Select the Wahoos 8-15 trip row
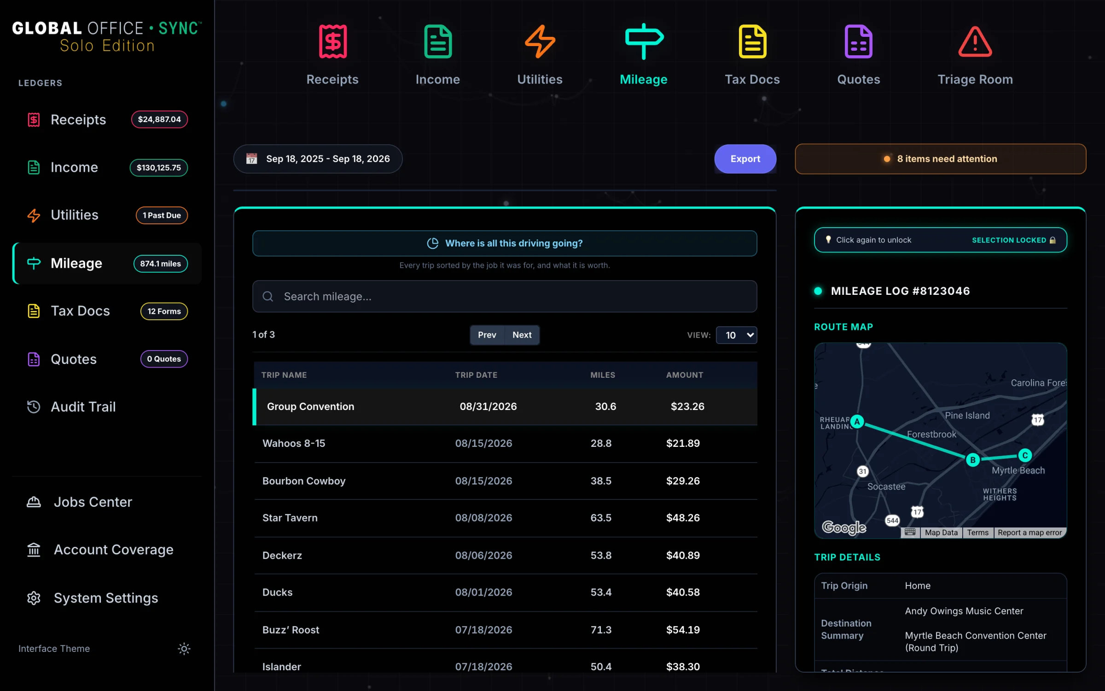The image size is (1105, 691). (505, 444)
